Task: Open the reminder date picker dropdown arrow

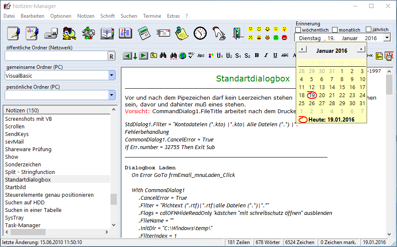Action: click(387, 38)
